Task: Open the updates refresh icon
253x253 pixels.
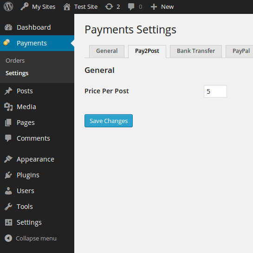Action: 109,7
